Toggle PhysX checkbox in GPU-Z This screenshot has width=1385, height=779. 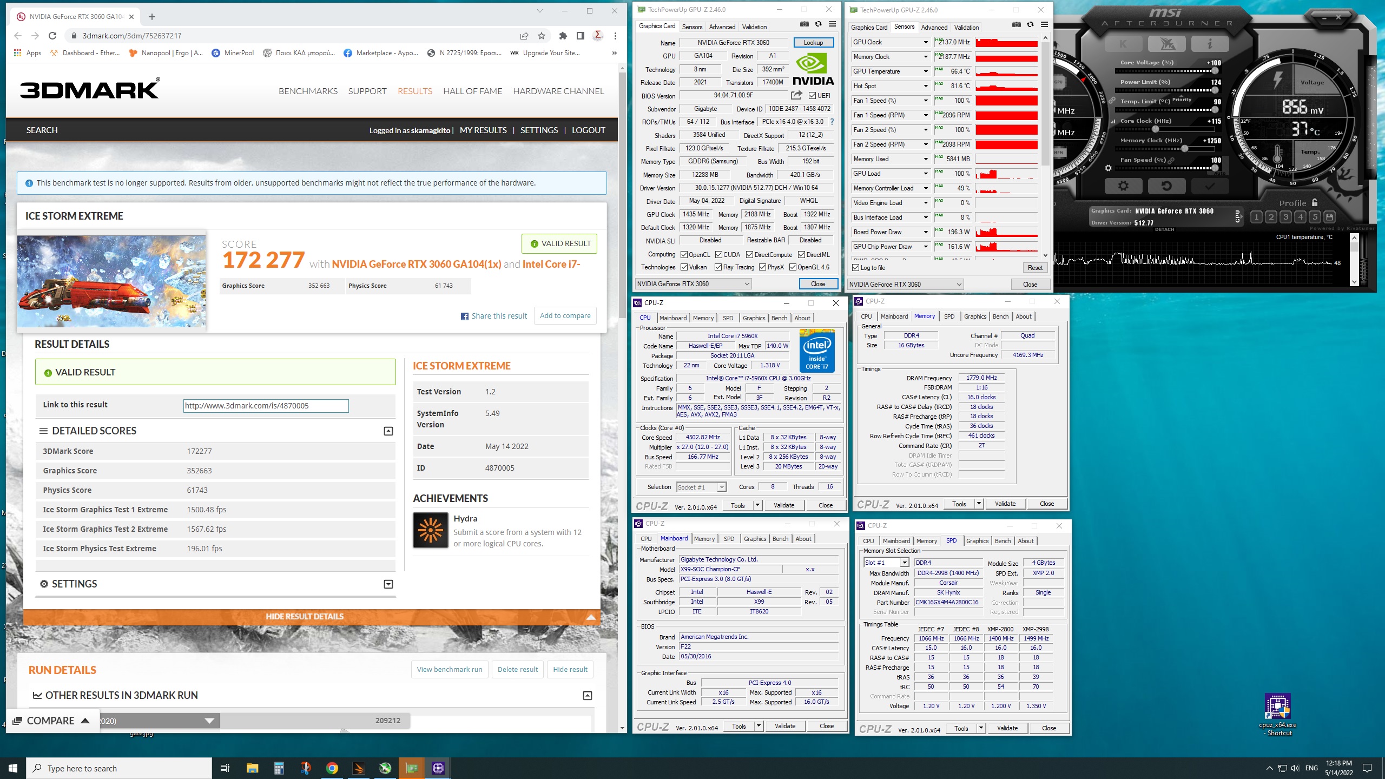click(763, 267)
